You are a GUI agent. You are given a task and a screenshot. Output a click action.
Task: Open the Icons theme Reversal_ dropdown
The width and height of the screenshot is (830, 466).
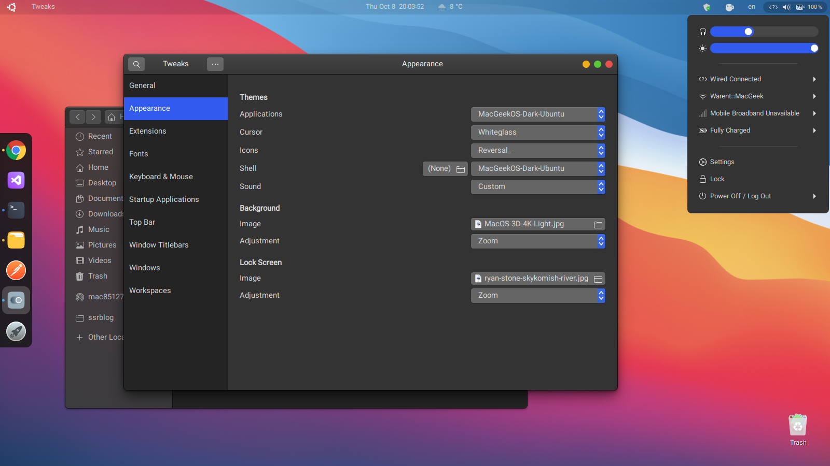(x=538, y=151)
